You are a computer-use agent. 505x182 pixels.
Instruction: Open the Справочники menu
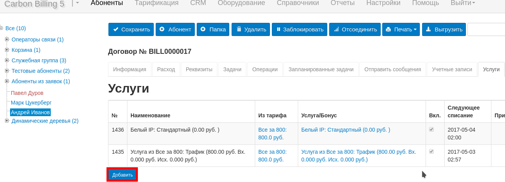tap(298, 3)
